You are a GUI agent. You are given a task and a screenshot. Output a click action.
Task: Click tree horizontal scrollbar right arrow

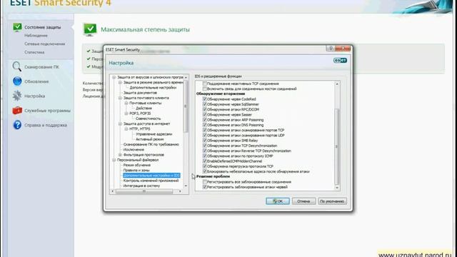[x=180, y=191]
